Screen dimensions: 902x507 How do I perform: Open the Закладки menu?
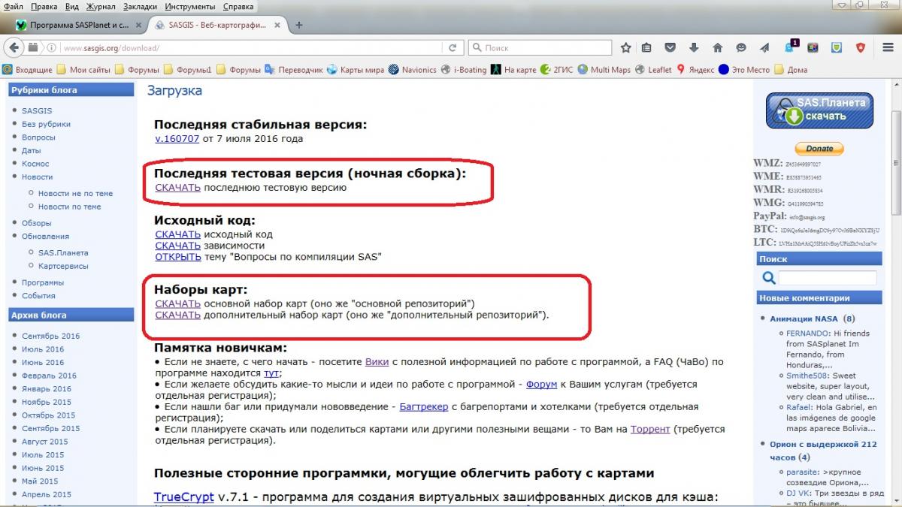coord(140,7)
